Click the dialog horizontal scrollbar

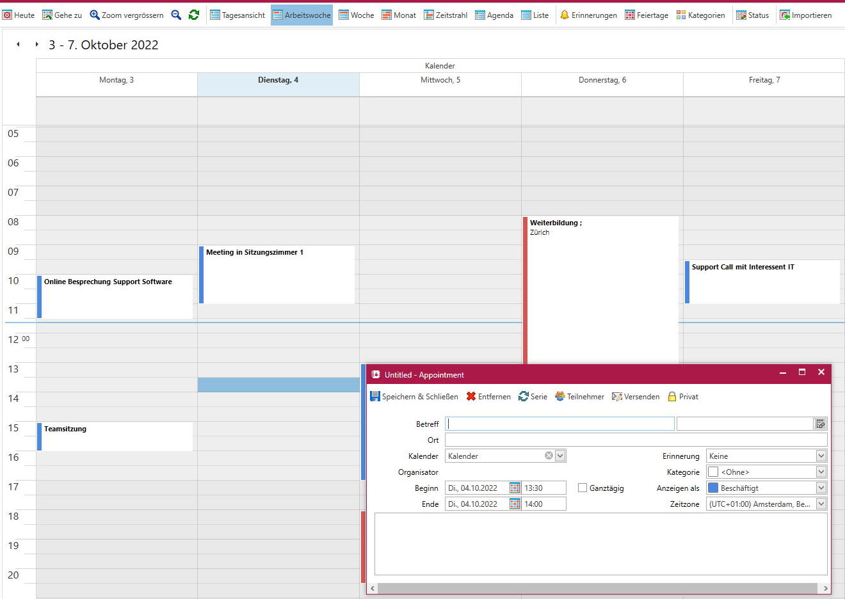pos(598,588)
